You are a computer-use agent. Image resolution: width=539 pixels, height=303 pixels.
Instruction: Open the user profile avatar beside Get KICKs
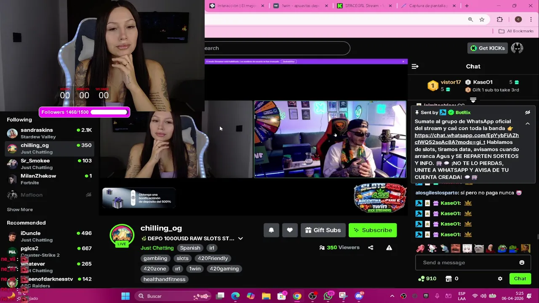517,48
